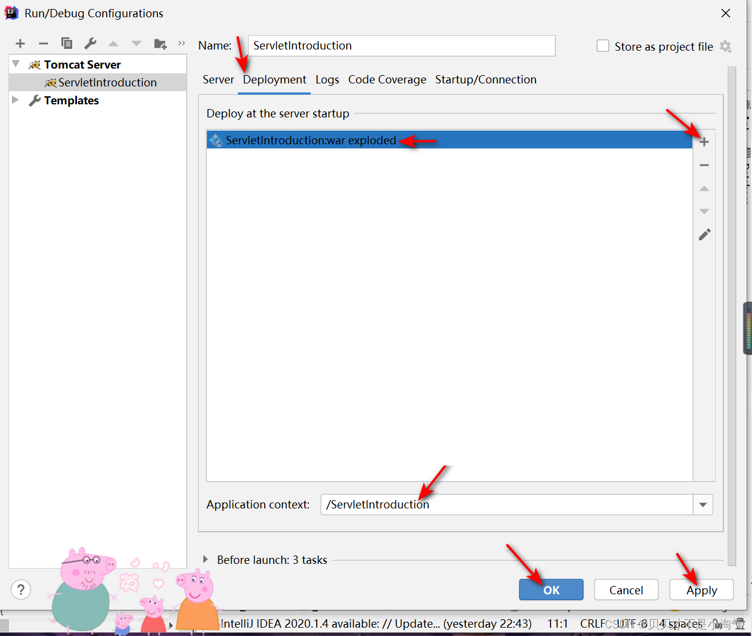Close the Run/Debug Configurations dialog
This screenshot has width=752, height=636.
[x=726, y=13]
